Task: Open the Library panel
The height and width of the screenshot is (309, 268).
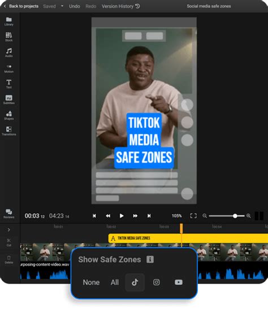Action: (9, 21)
